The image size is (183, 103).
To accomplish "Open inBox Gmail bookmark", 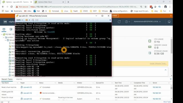I will [28, 11].
